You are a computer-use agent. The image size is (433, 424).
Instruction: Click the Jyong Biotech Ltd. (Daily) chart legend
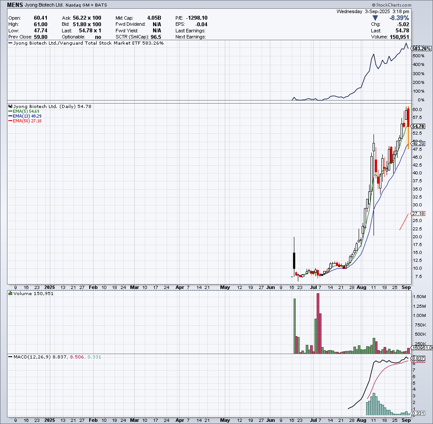pos(52,106)
